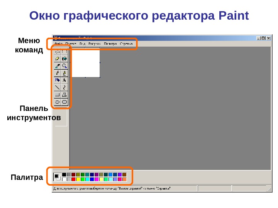
Task: Click the canvas bottom-right resize handle
Action: point(100,77)
